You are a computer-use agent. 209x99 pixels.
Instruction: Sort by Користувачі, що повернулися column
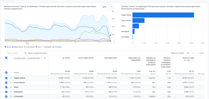(134, 59)
